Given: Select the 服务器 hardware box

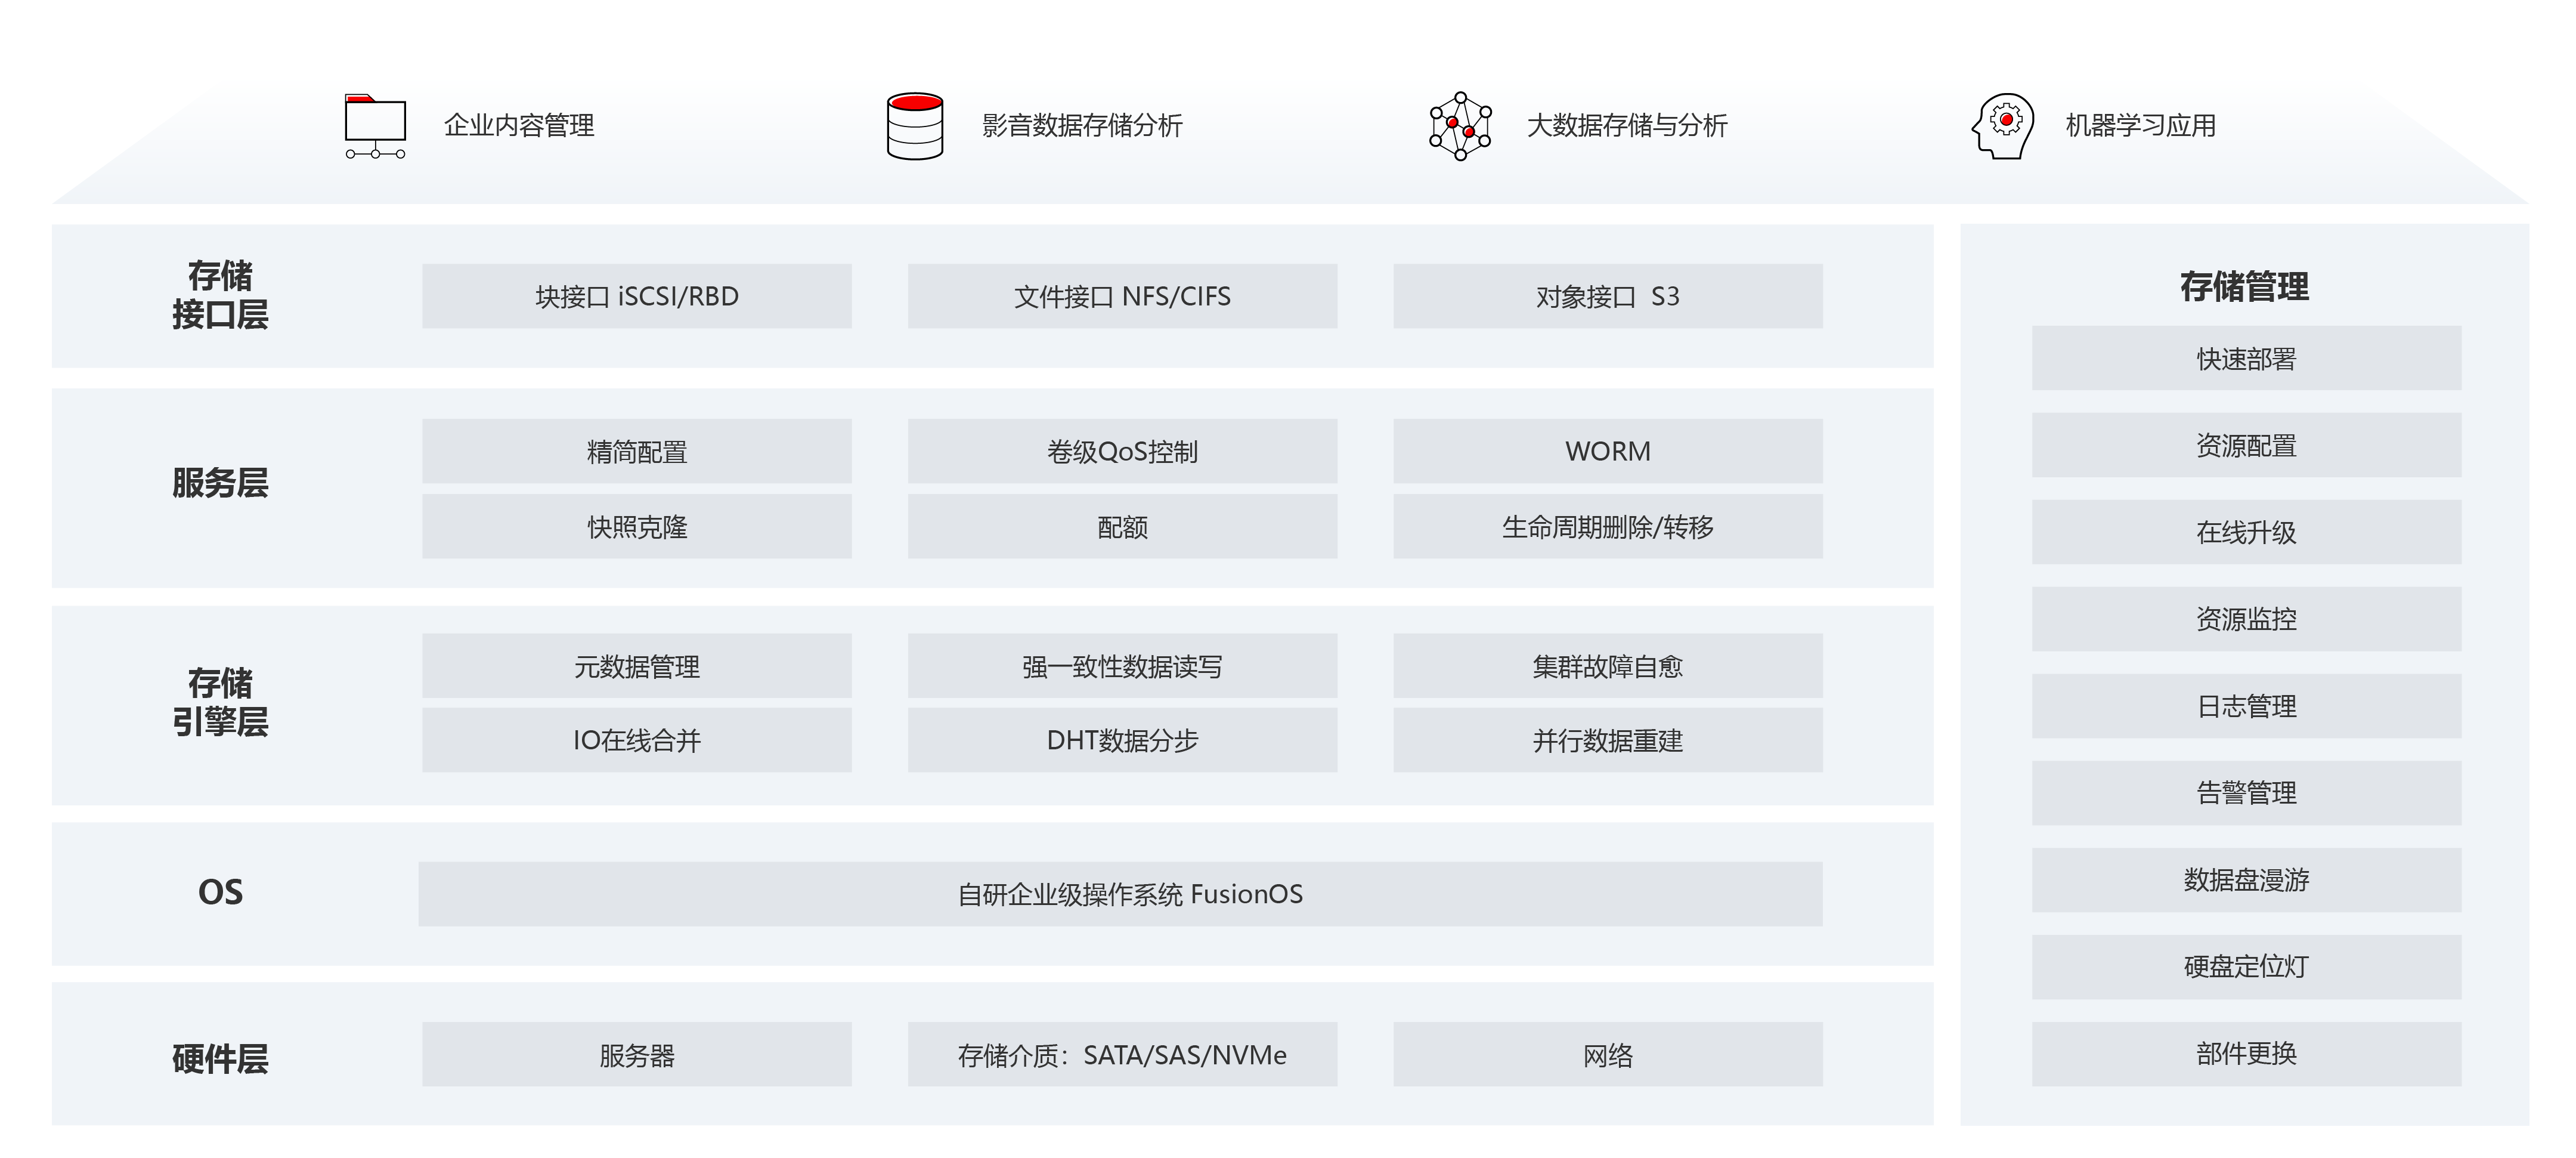Looking at the screenshot, I should click(x=637, y=1054).
